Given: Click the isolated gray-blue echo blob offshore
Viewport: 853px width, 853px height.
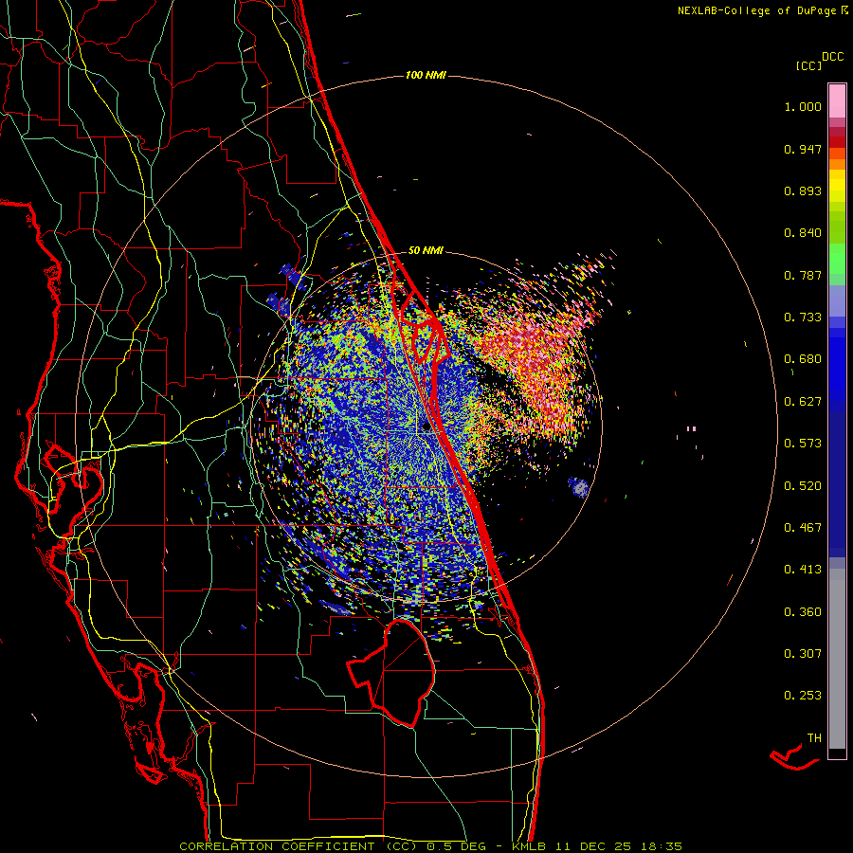Looking at the screenshot, I should [x=579, y=486].
